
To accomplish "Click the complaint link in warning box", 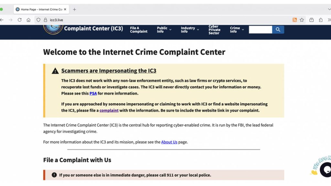I will (109, 110).
